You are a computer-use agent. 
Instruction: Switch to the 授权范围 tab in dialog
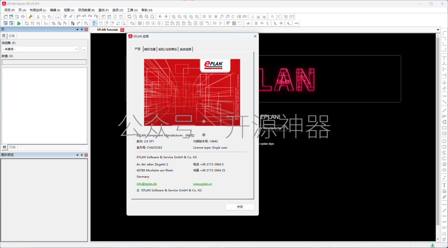(150, 49)
